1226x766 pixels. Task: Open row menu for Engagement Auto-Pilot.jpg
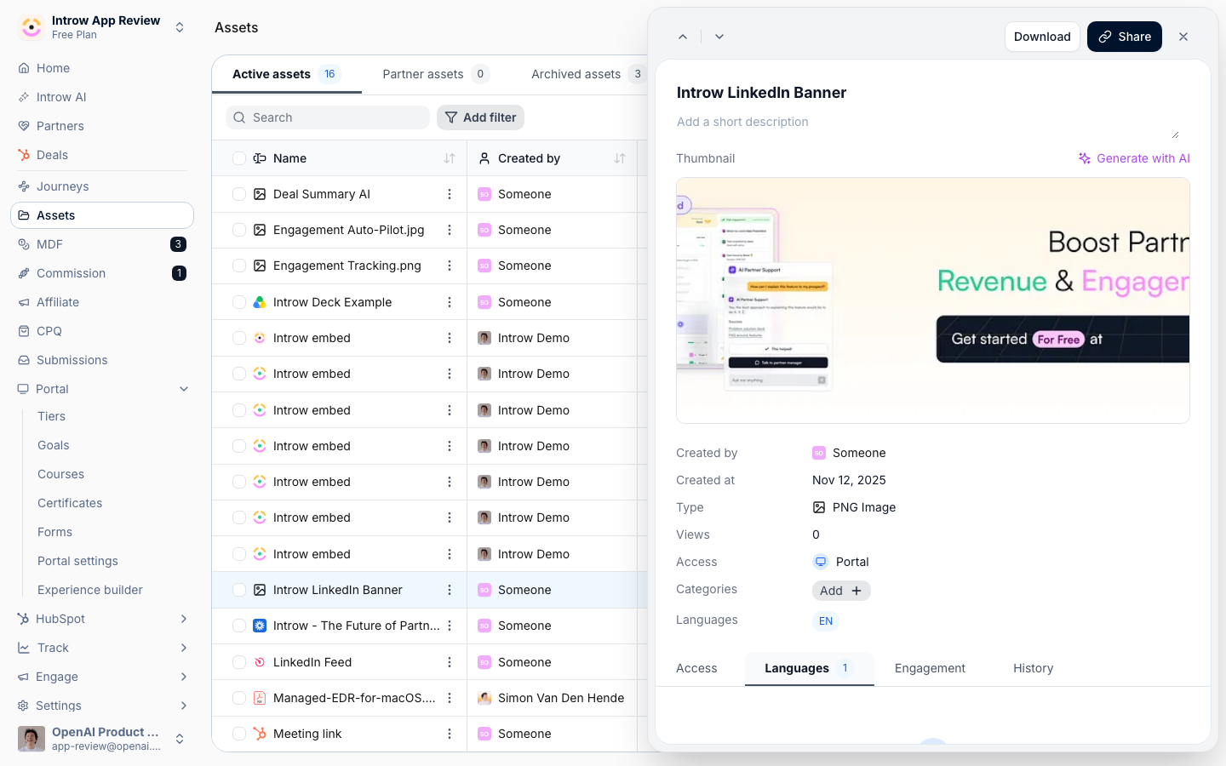450,230
